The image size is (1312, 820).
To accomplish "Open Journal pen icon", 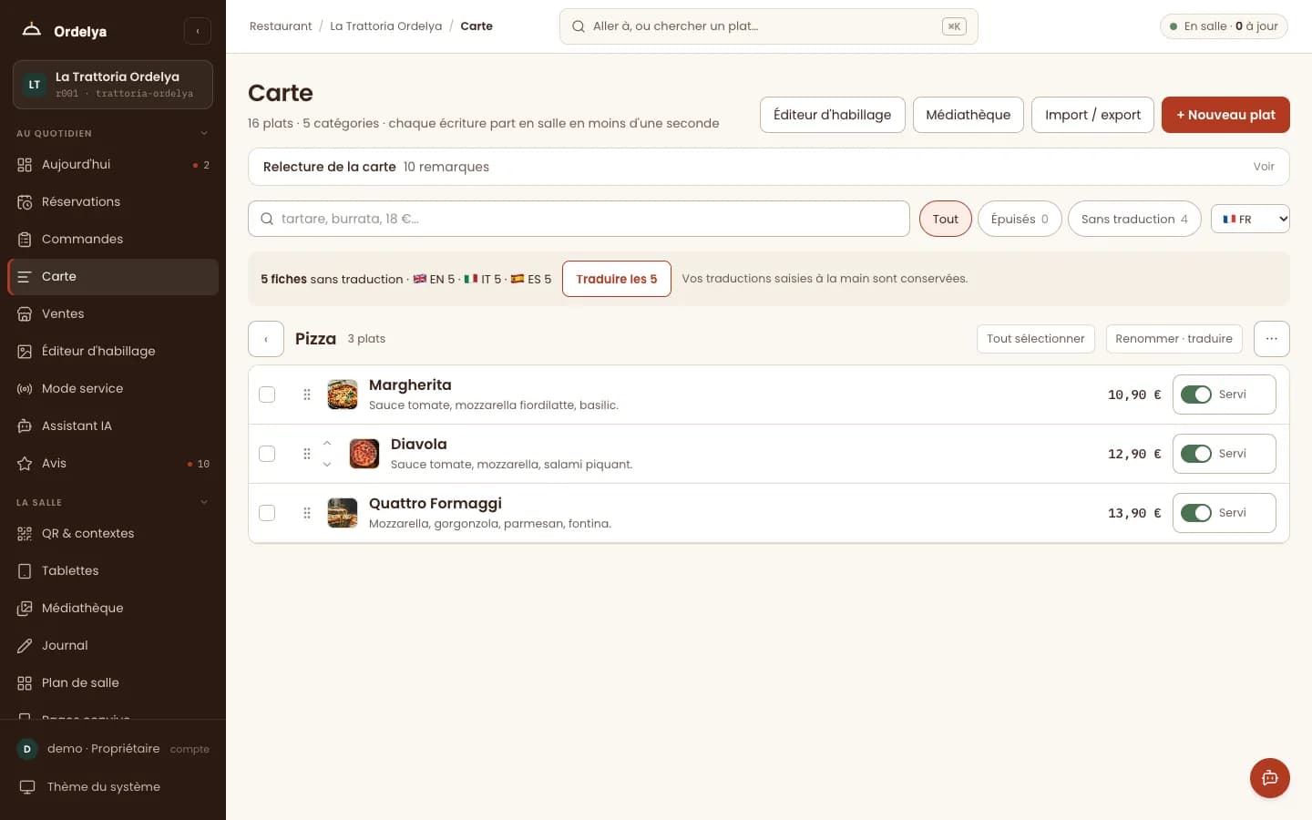I will [x=25, y=646].
